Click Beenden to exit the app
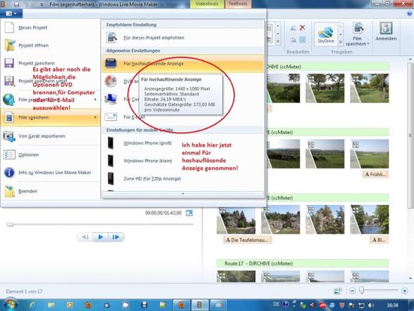The width and height of the screenshot is (414, 311). (x=50, y=191)
